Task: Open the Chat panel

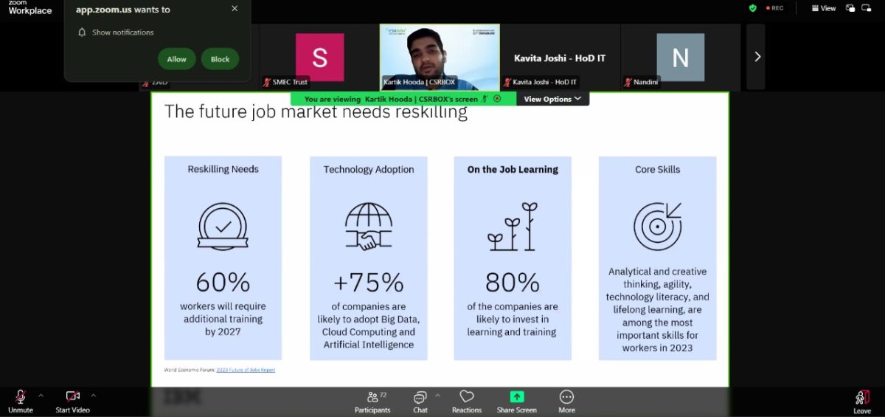Action: coord(420,401)
